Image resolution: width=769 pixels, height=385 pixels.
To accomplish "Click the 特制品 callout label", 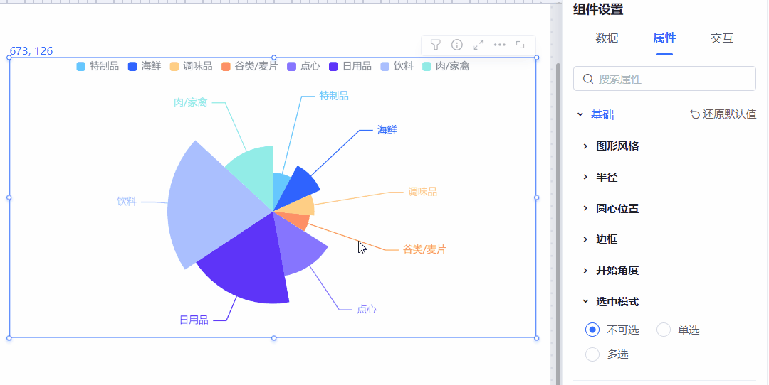I will [x=333, y=96].
